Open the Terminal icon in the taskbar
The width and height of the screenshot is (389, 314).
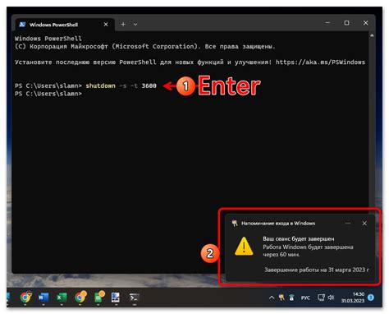pos(134,298)
